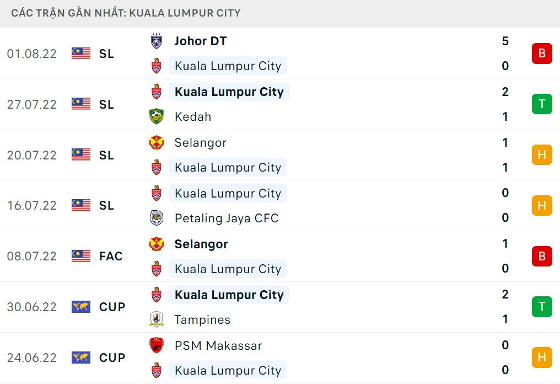Click the Kuala Lumpur City crest in the top match

157,66
